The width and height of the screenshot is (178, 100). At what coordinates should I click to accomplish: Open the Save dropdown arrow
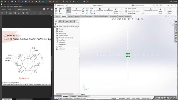pos(61,9)
